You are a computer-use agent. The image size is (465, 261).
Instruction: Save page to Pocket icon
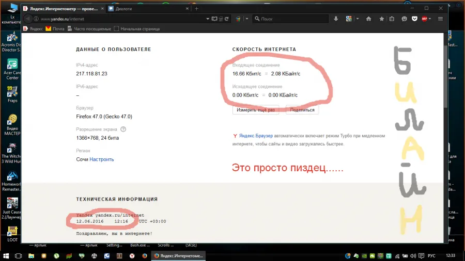click(x=414, y=19)
